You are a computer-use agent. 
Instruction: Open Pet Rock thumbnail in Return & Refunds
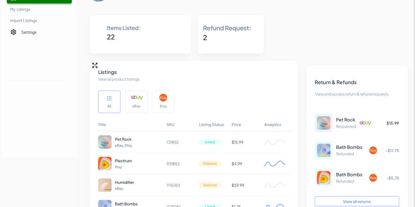[324, 123]
